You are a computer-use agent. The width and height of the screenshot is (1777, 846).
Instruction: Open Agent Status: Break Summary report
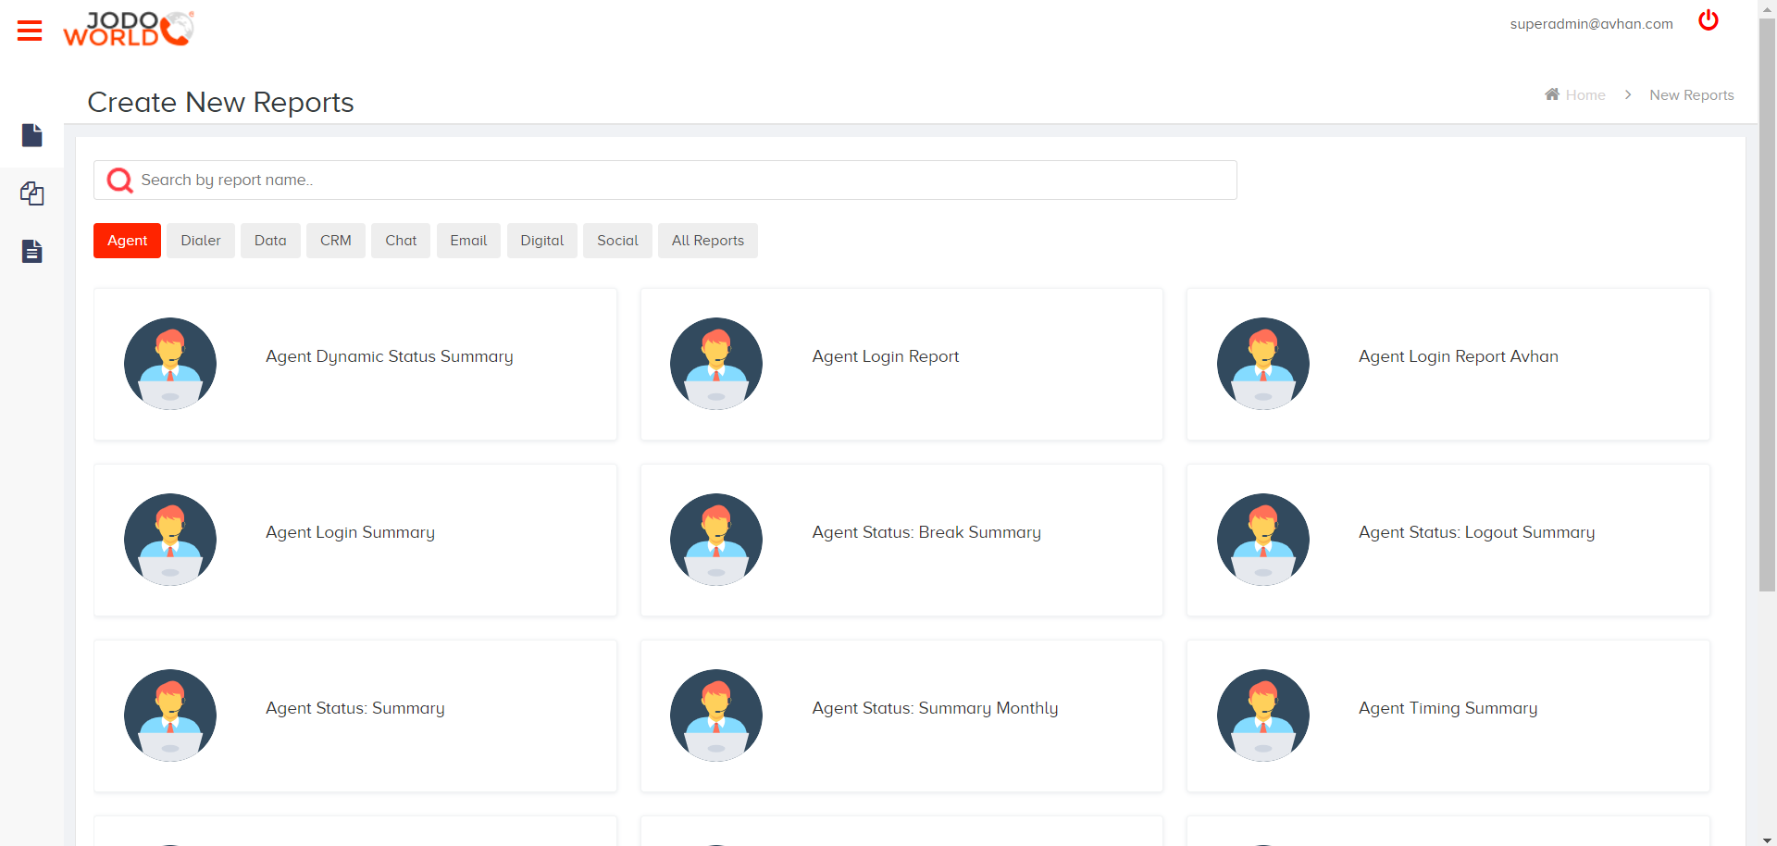[926, 532]
